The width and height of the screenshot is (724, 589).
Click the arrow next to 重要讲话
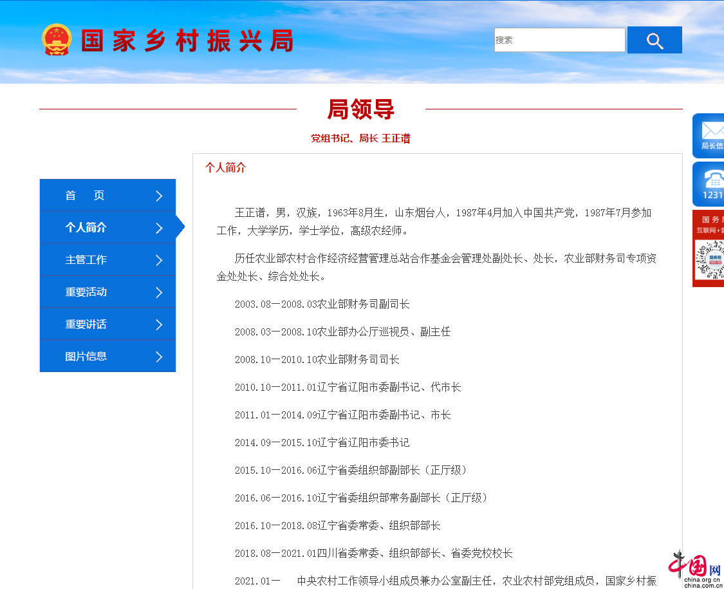click(x=159, y=324)
